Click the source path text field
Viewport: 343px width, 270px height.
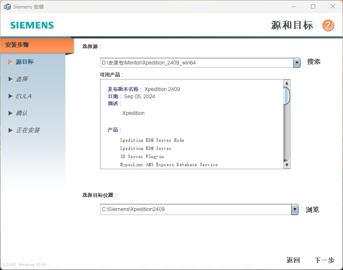click(x=197, y=63)
